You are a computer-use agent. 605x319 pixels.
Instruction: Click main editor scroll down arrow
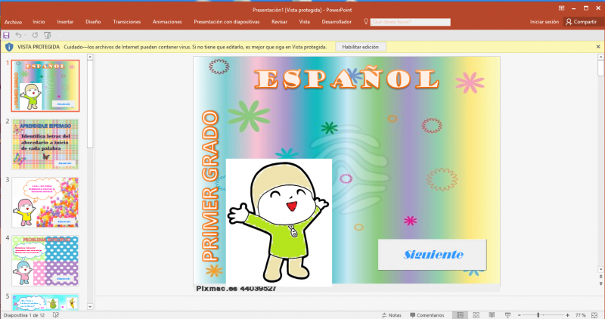click(x=600, y=269)
